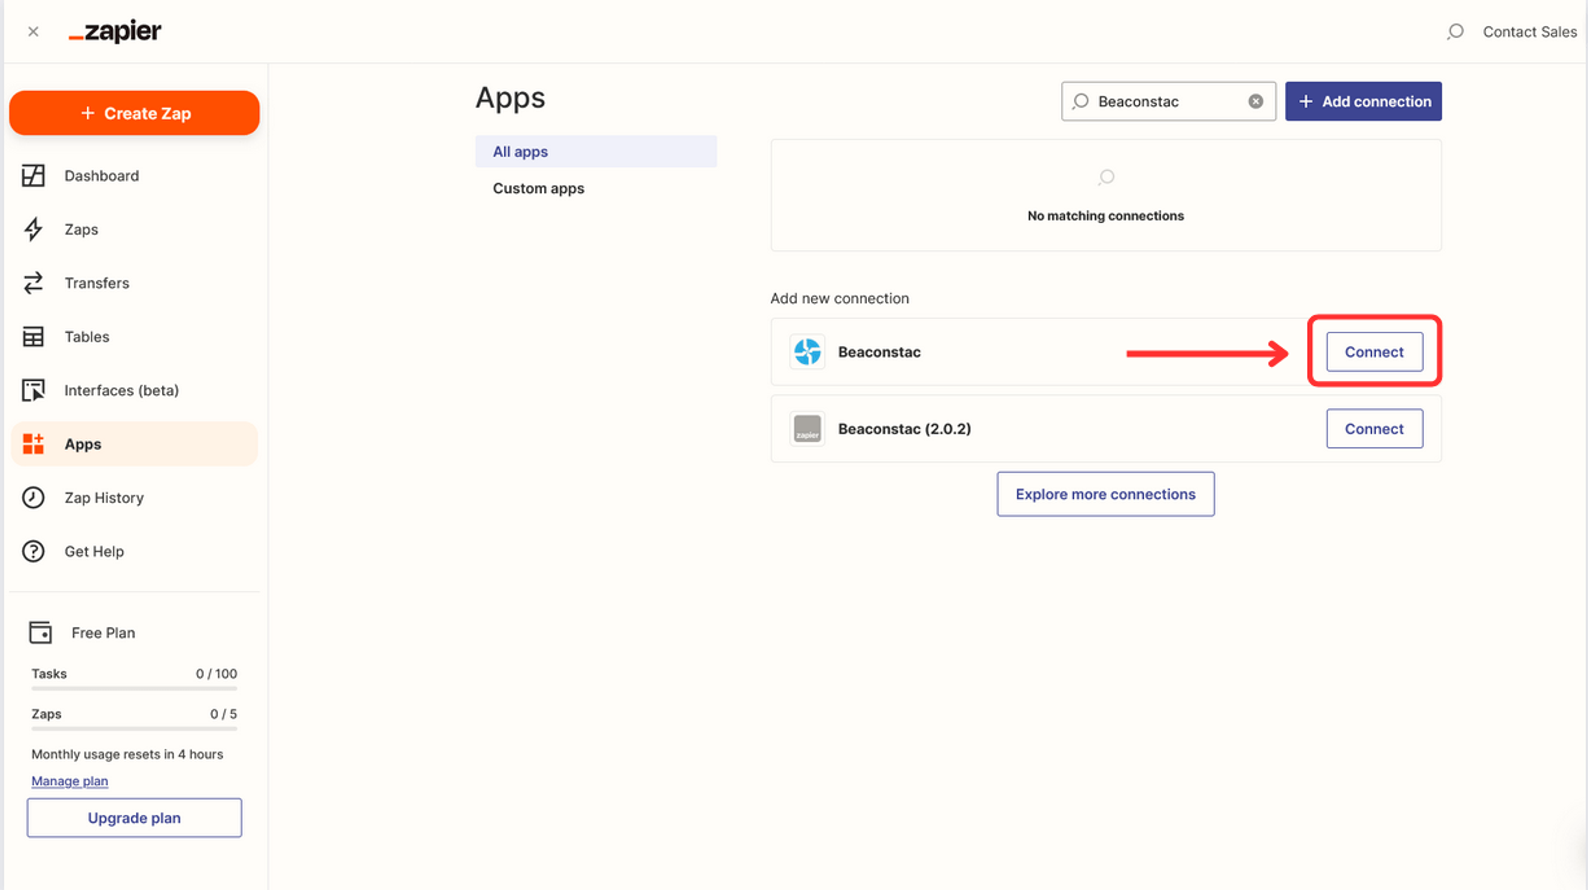Open the header search magnifier icon
The height and width of the screenshot is (890, 1588).
coord(1455,31)
